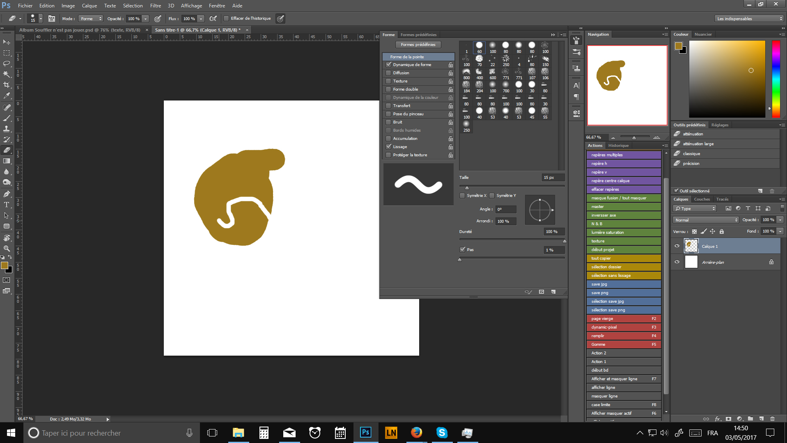
Task: Select the Pen tool
Action: pos(7,194)
